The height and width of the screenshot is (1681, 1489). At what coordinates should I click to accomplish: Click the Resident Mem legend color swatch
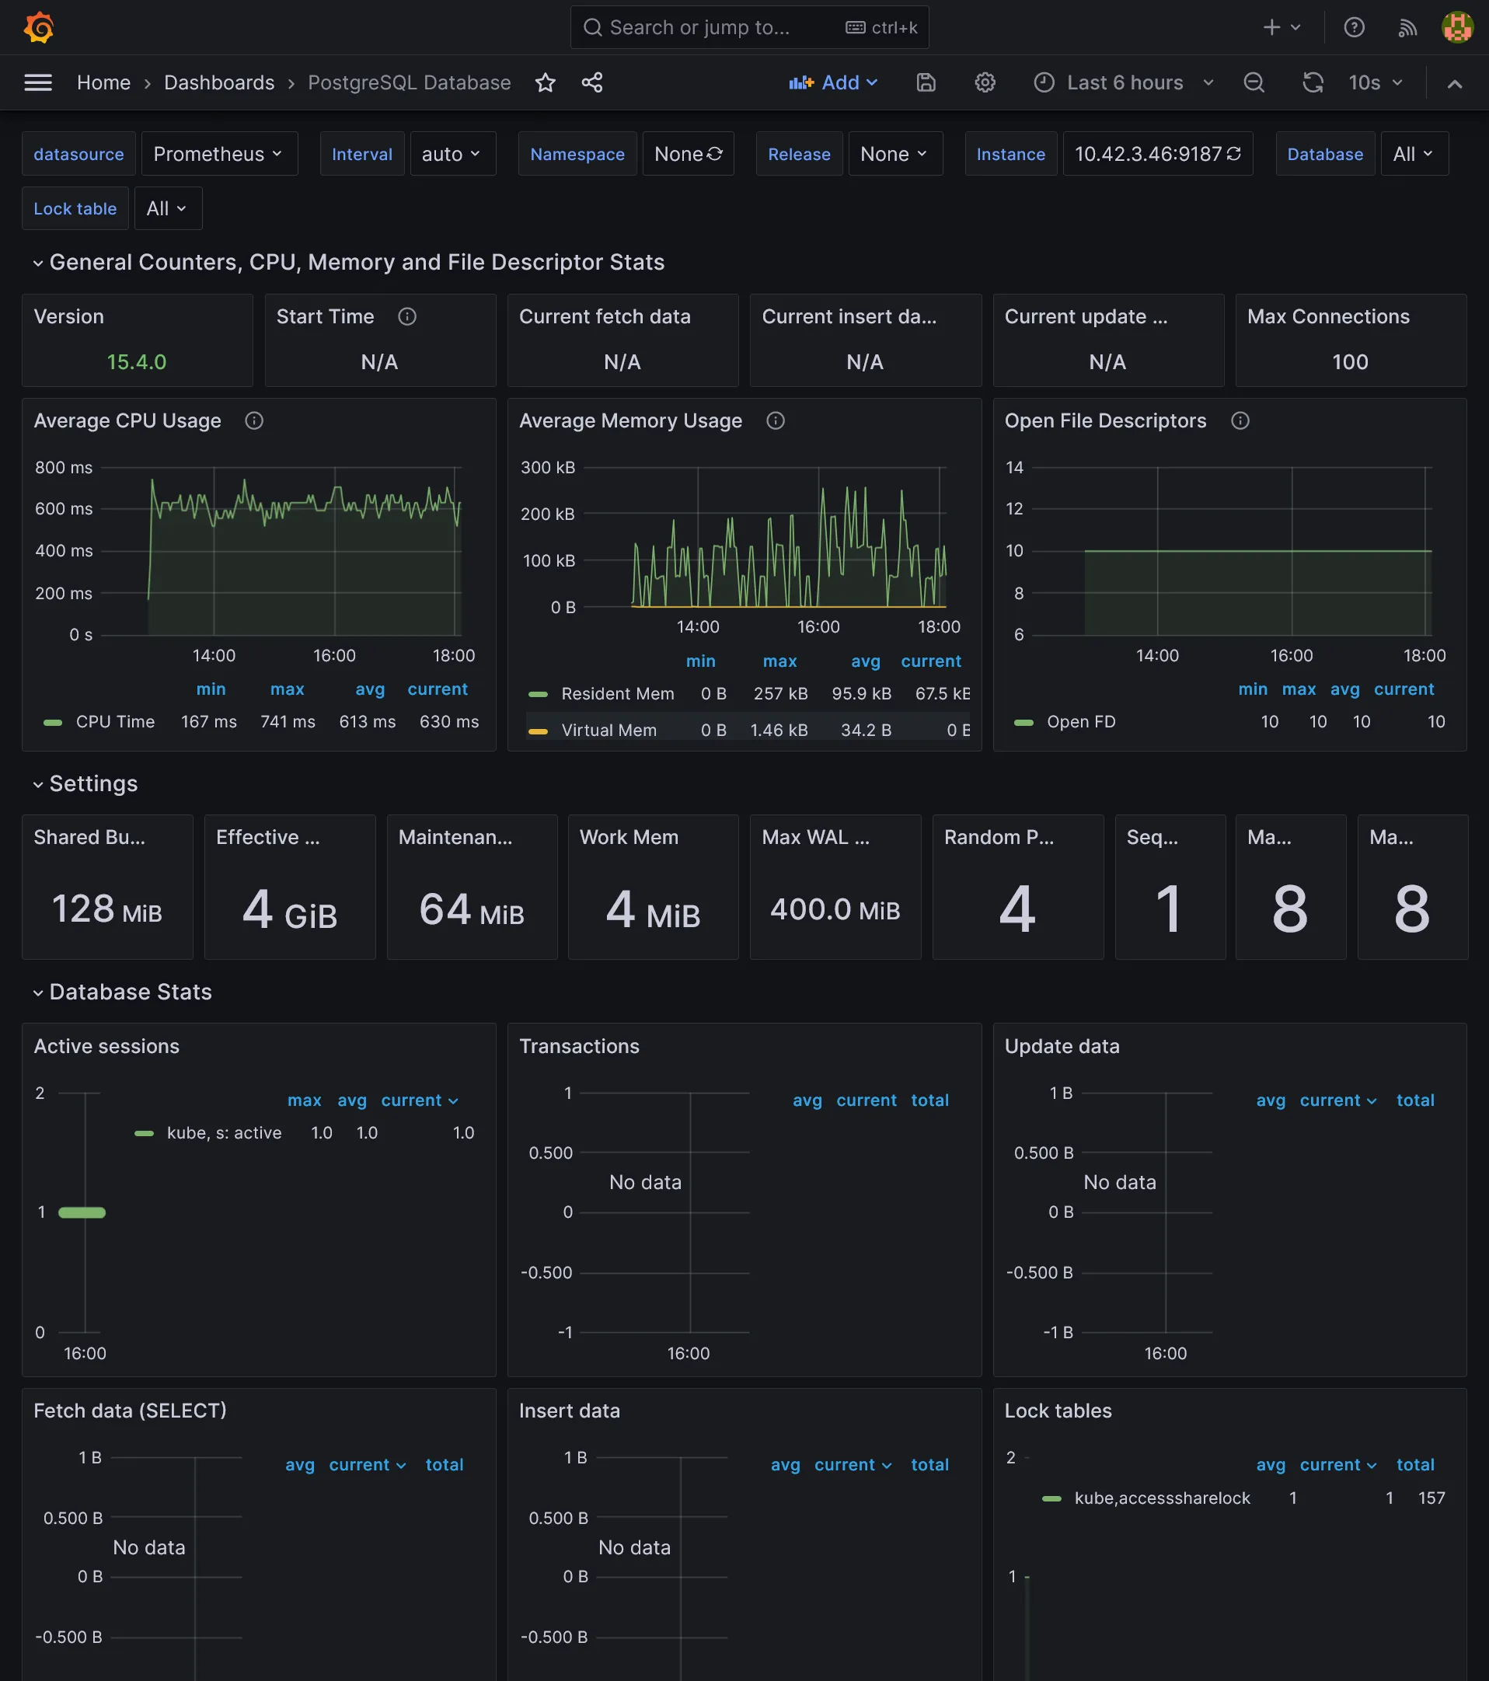tap(540, 693)
